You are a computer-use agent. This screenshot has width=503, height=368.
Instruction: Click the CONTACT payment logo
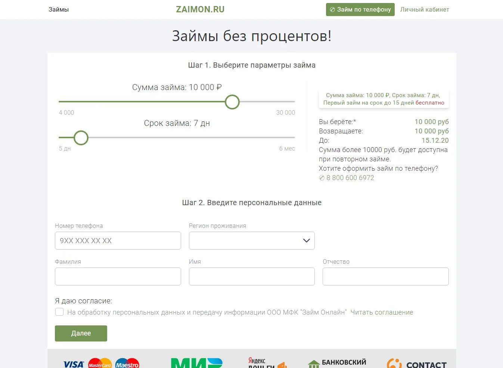417,364
